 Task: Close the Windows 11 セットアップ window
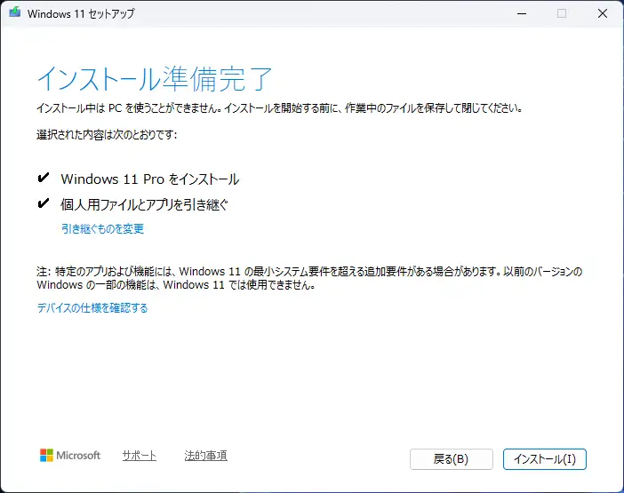point(602,14)
